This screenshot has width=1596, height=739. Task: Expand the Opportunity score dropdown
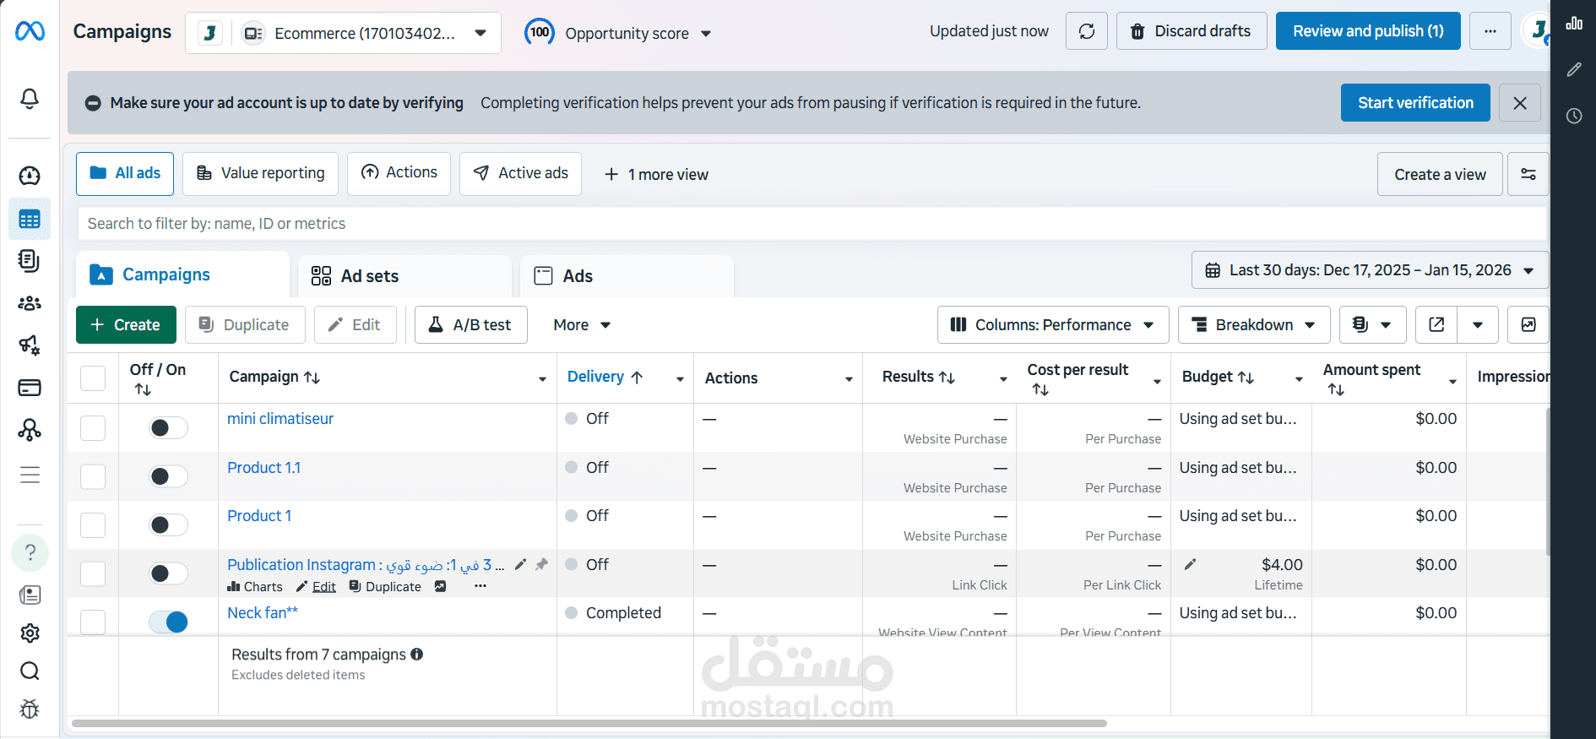click(618, 33)
